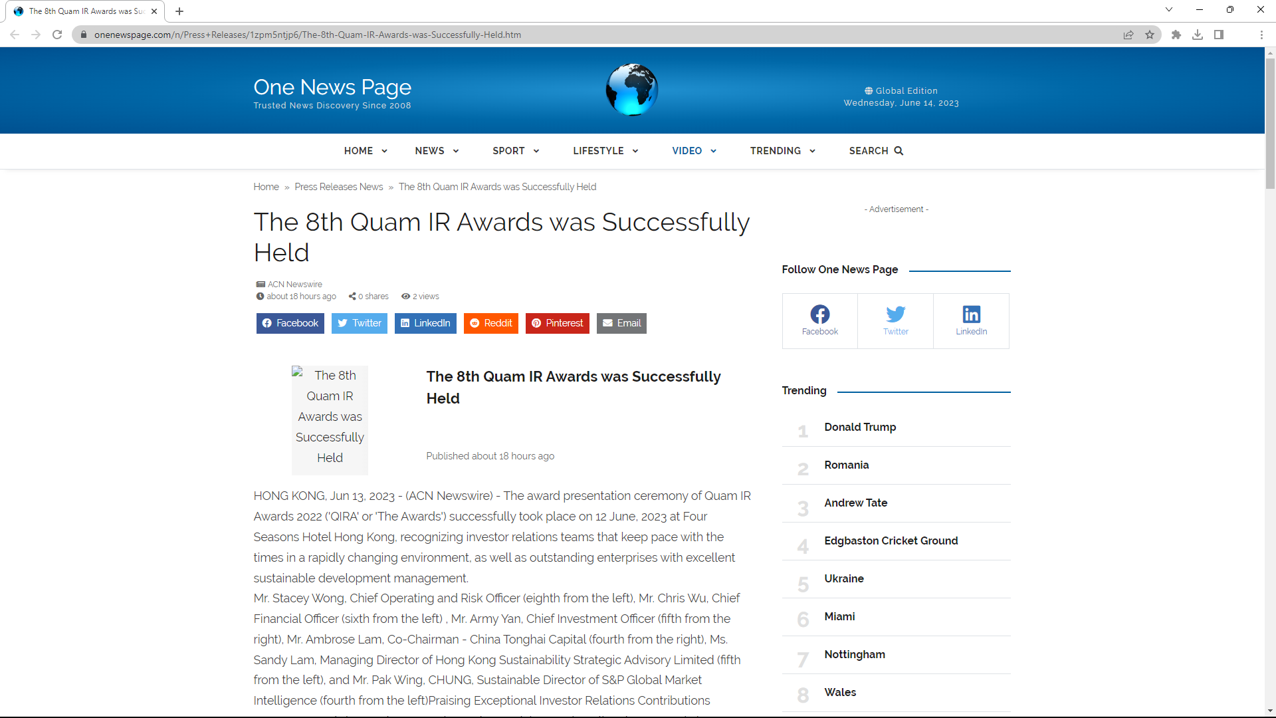This screenshot has height=718, width=1276.
Task: Click the vertical page scrollbar thumb
Action: coord(1270,124)
